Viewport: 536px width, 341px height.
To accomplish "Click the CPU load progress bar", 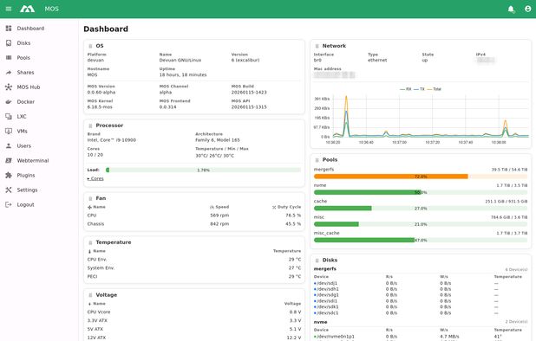I will pos(203,170).
